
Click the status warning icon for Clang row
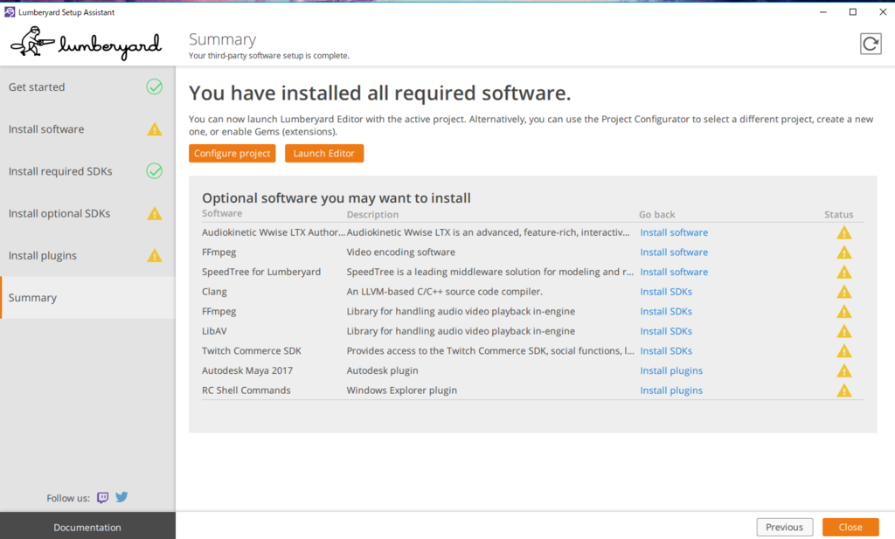(x=844, y=292)
